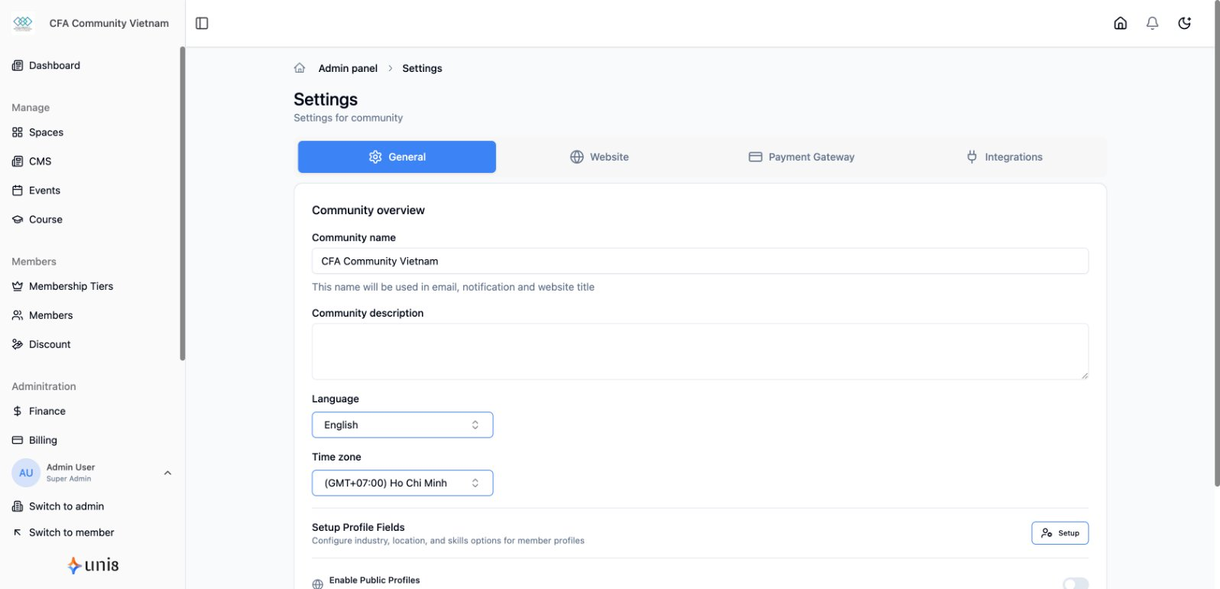The width and height of the screenshot is (1220, 589).
Task: Click the Billing card icon
Action: (18, 441)
